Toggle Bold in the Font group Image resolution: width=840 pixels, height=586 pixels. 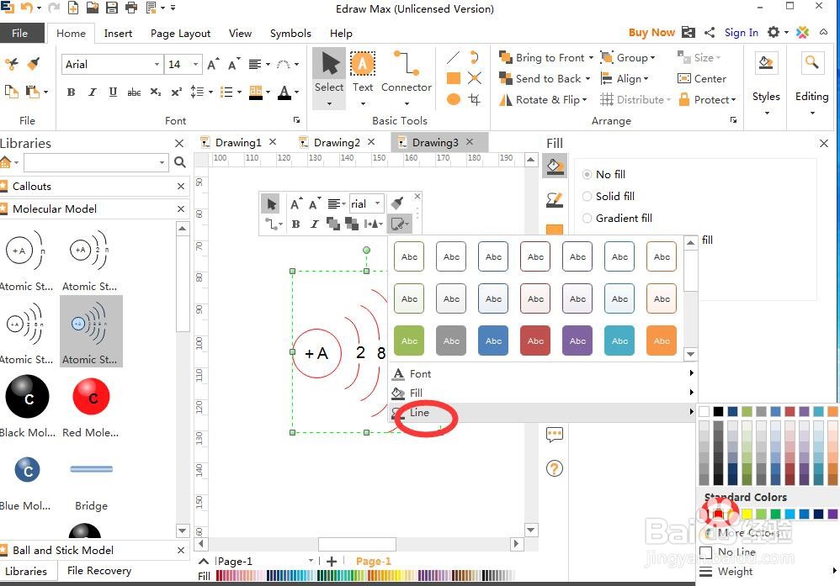pos(71,92)
